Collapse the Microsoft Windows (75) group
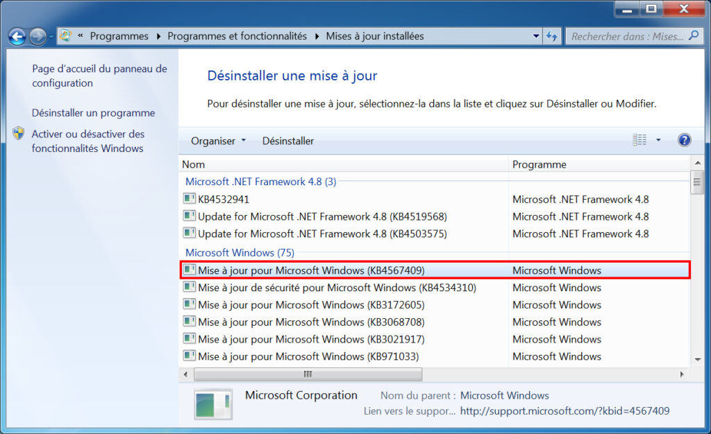This screenshot has height=434, width=711. (240, 252)
